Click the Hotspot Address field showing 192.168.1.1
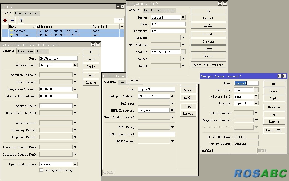The image size is (289, 181). [x=154, y=96]
